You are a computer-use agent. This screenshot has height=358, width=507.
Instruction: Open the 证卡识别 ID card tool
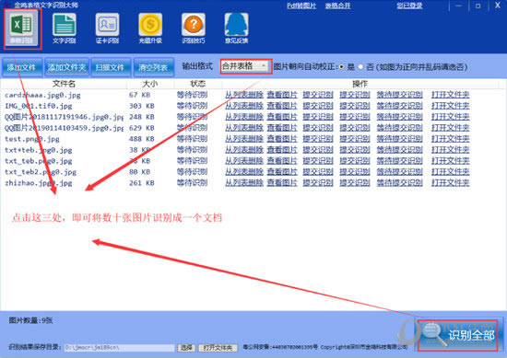(x=107, y=29)
